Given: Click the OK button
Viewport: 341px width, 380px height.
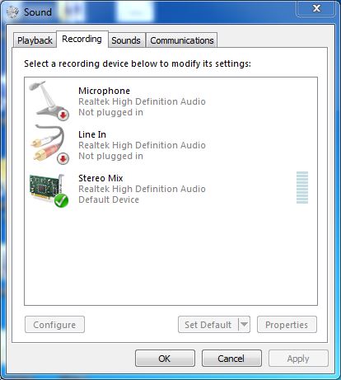Looking at the screenshot, I should 165,359.
